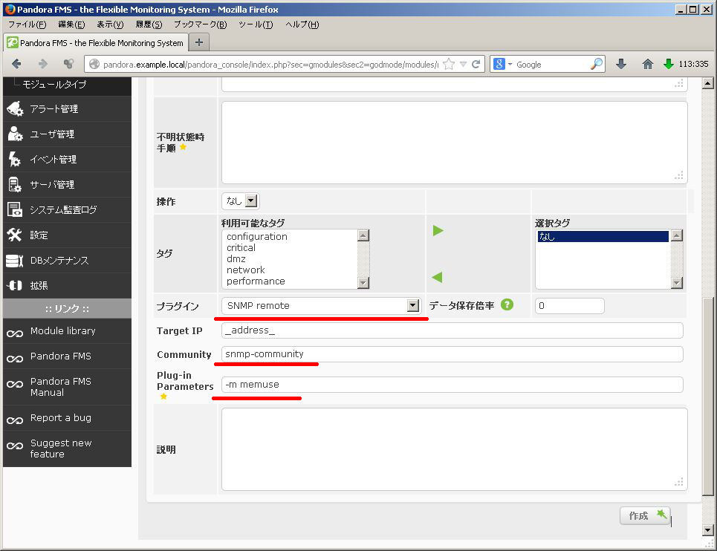The width and height of the screenshot is (717, 551).
Task: Click the search magnifier in Google box
Action: click(x=597, y=64)
